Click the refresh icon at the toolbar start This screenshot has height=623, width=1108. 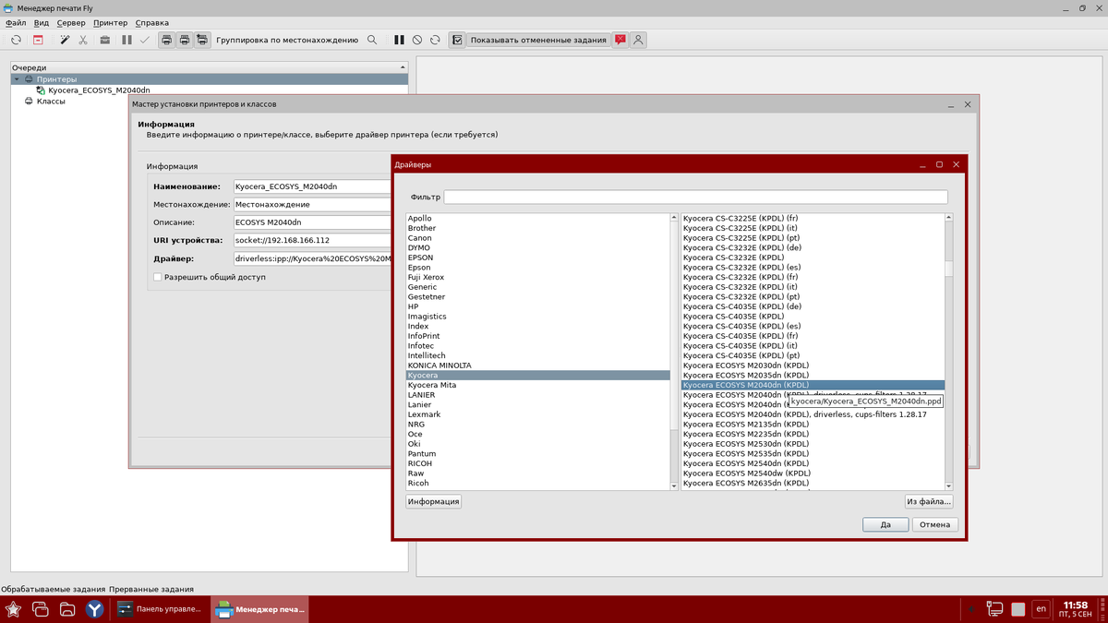[16, 40]
